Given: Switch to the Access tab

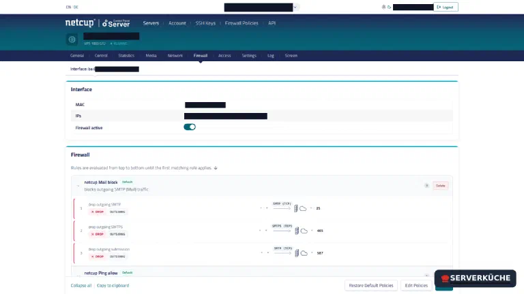Looking at the screenshot, I should coord(224,56).
